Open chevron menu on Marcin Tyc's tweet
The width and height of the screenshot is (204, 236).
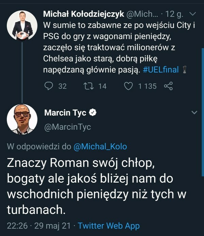tap(194, 113)
